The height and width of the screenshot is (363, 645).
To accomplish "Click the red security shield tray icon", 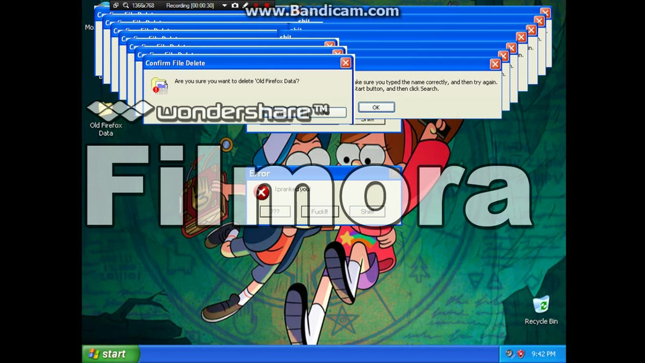I will click(521, 354).
